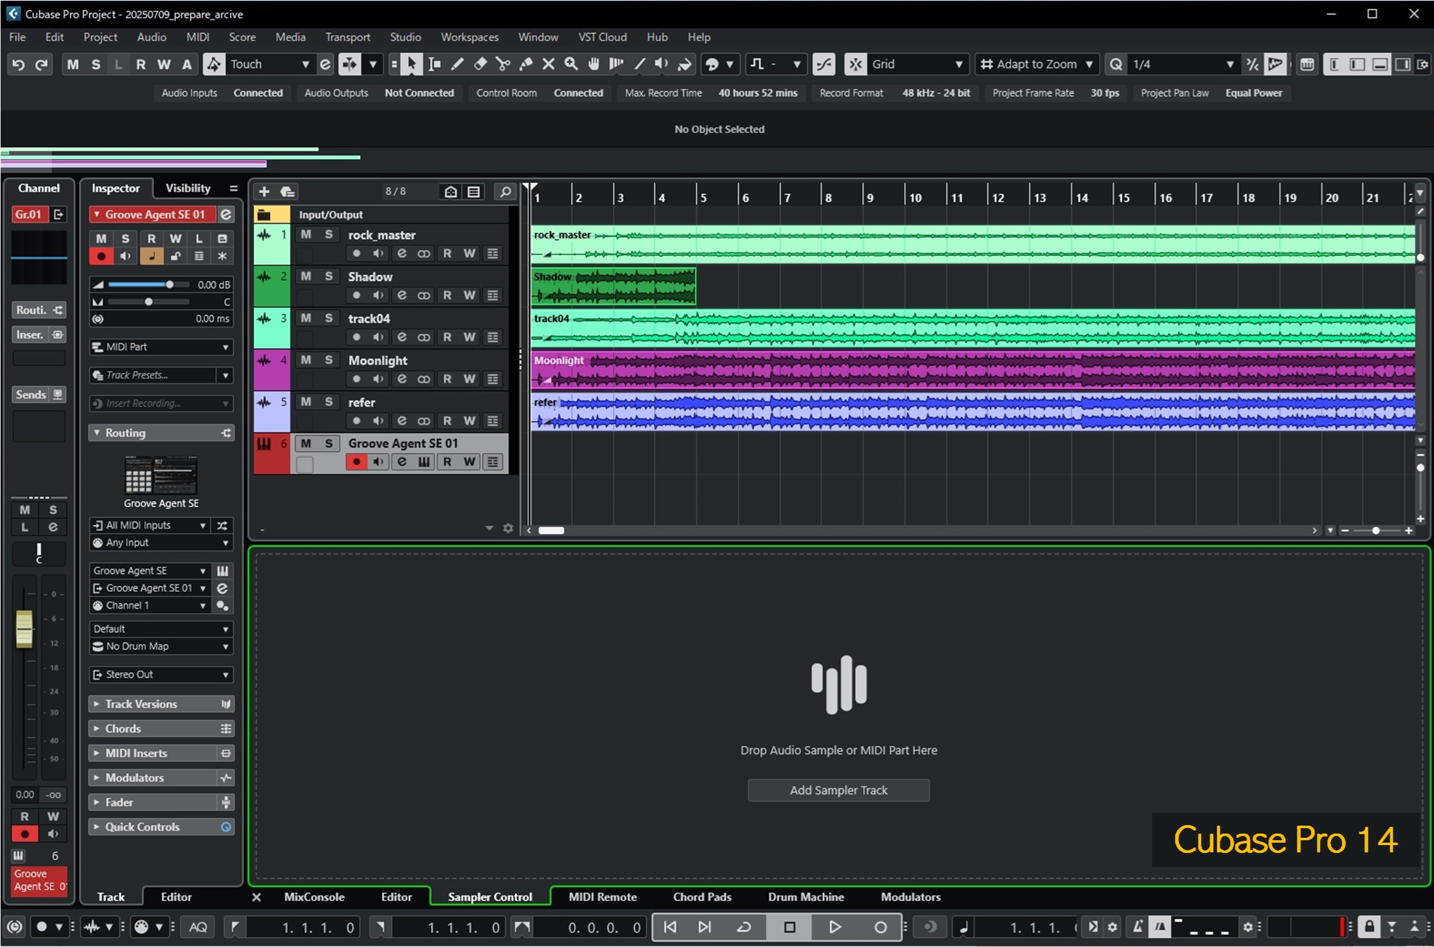Select the Erase tool
The width and height of the screenshot is (1434, 947).
(x=480, y=64)
